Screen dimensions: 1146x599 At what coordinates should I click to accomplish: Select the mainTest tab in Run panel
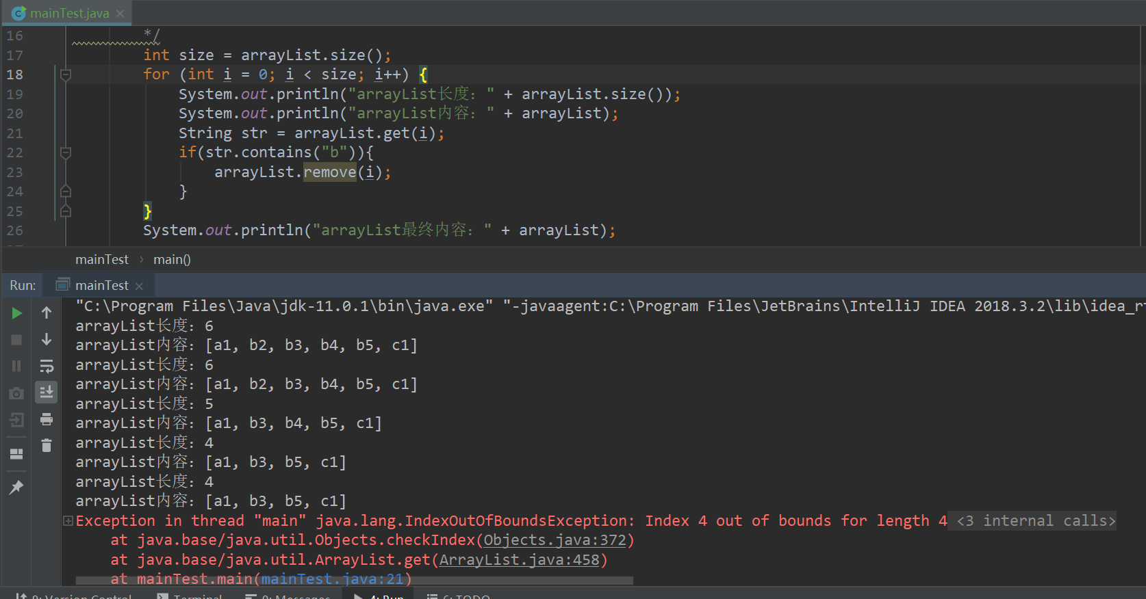click(102, 285)
